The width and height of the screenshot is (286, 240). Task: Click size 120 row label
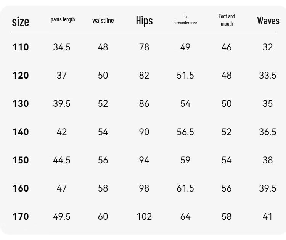21,76
